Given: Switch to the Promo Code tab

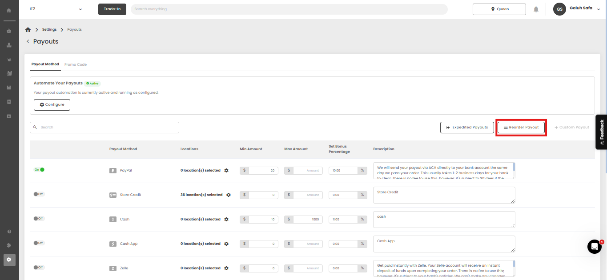Looking at the screenshot, I should (x=76, y=64).
